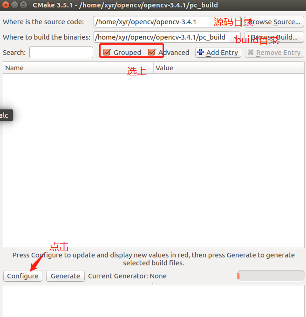Open Browse Source dialog

click(x=274, y=21)
